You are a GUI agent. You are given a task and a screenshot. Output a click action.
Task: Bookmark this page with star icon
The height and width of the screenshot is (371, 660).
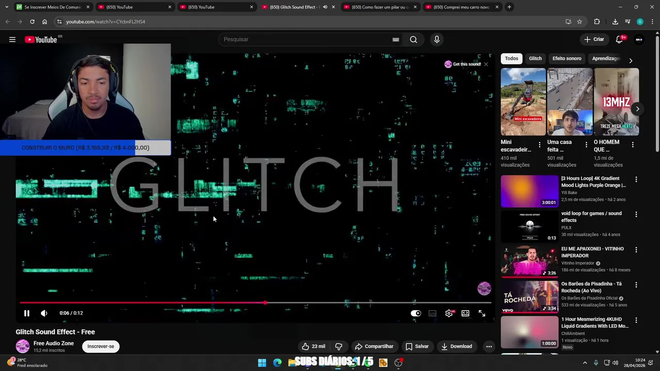pos(580,22)
